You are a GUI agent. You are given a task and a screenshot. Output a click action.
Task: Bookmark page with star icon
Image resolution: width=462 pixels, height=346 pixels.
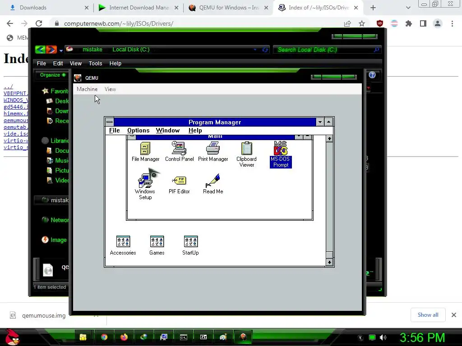(x=362, y=23)
